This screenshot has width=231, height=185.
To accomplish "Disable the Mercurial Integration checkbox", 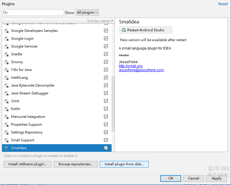I will click(106, 116).
